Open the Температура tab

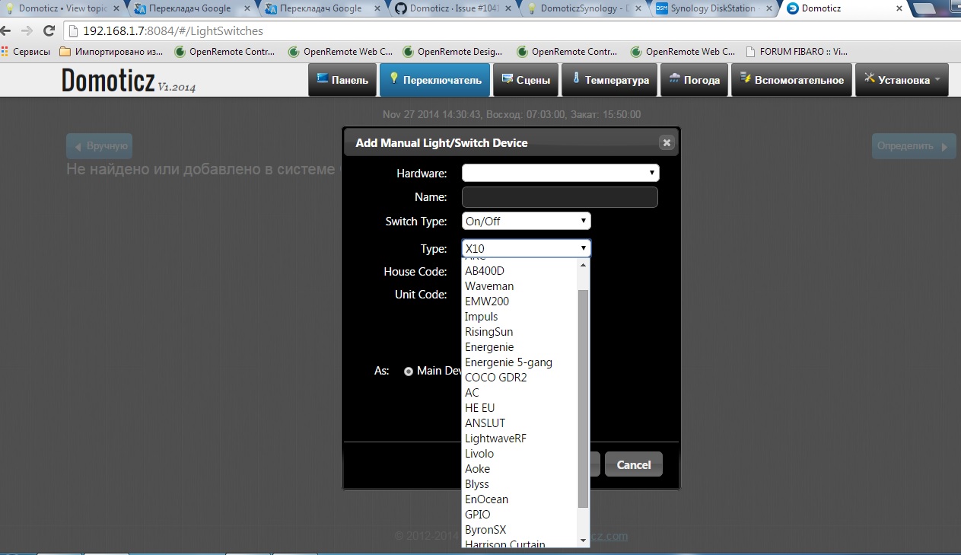pos(609,80)
